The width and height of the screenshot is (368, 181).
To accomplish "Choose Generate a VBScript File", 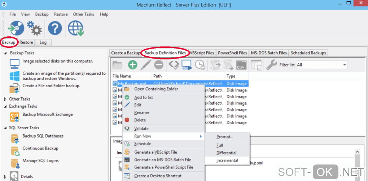I will [x=163, y=152].
